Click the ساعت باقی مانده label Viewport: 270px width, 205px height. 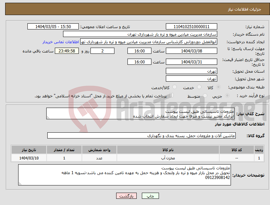(38, 51)
